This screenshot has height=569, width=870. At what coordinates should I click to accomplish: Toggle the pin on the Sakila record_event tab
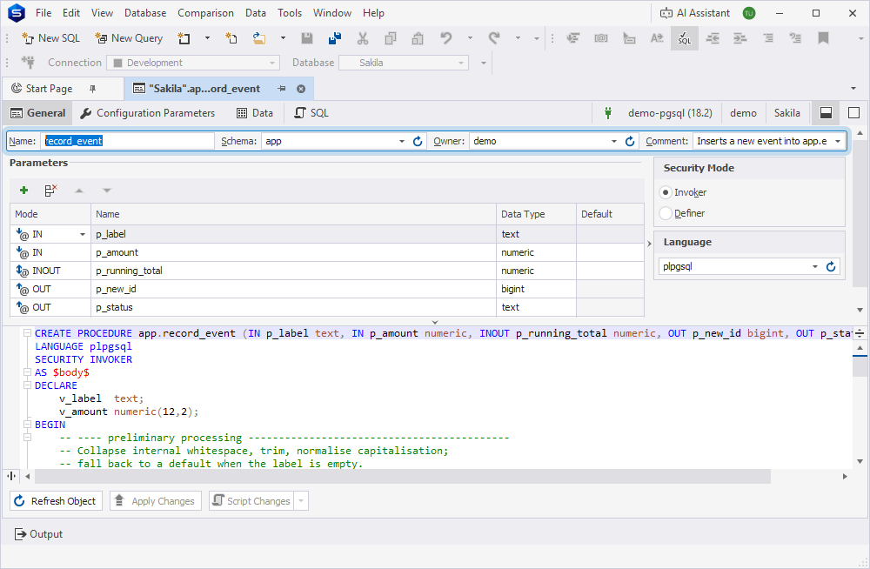click(x=282, y=89)
